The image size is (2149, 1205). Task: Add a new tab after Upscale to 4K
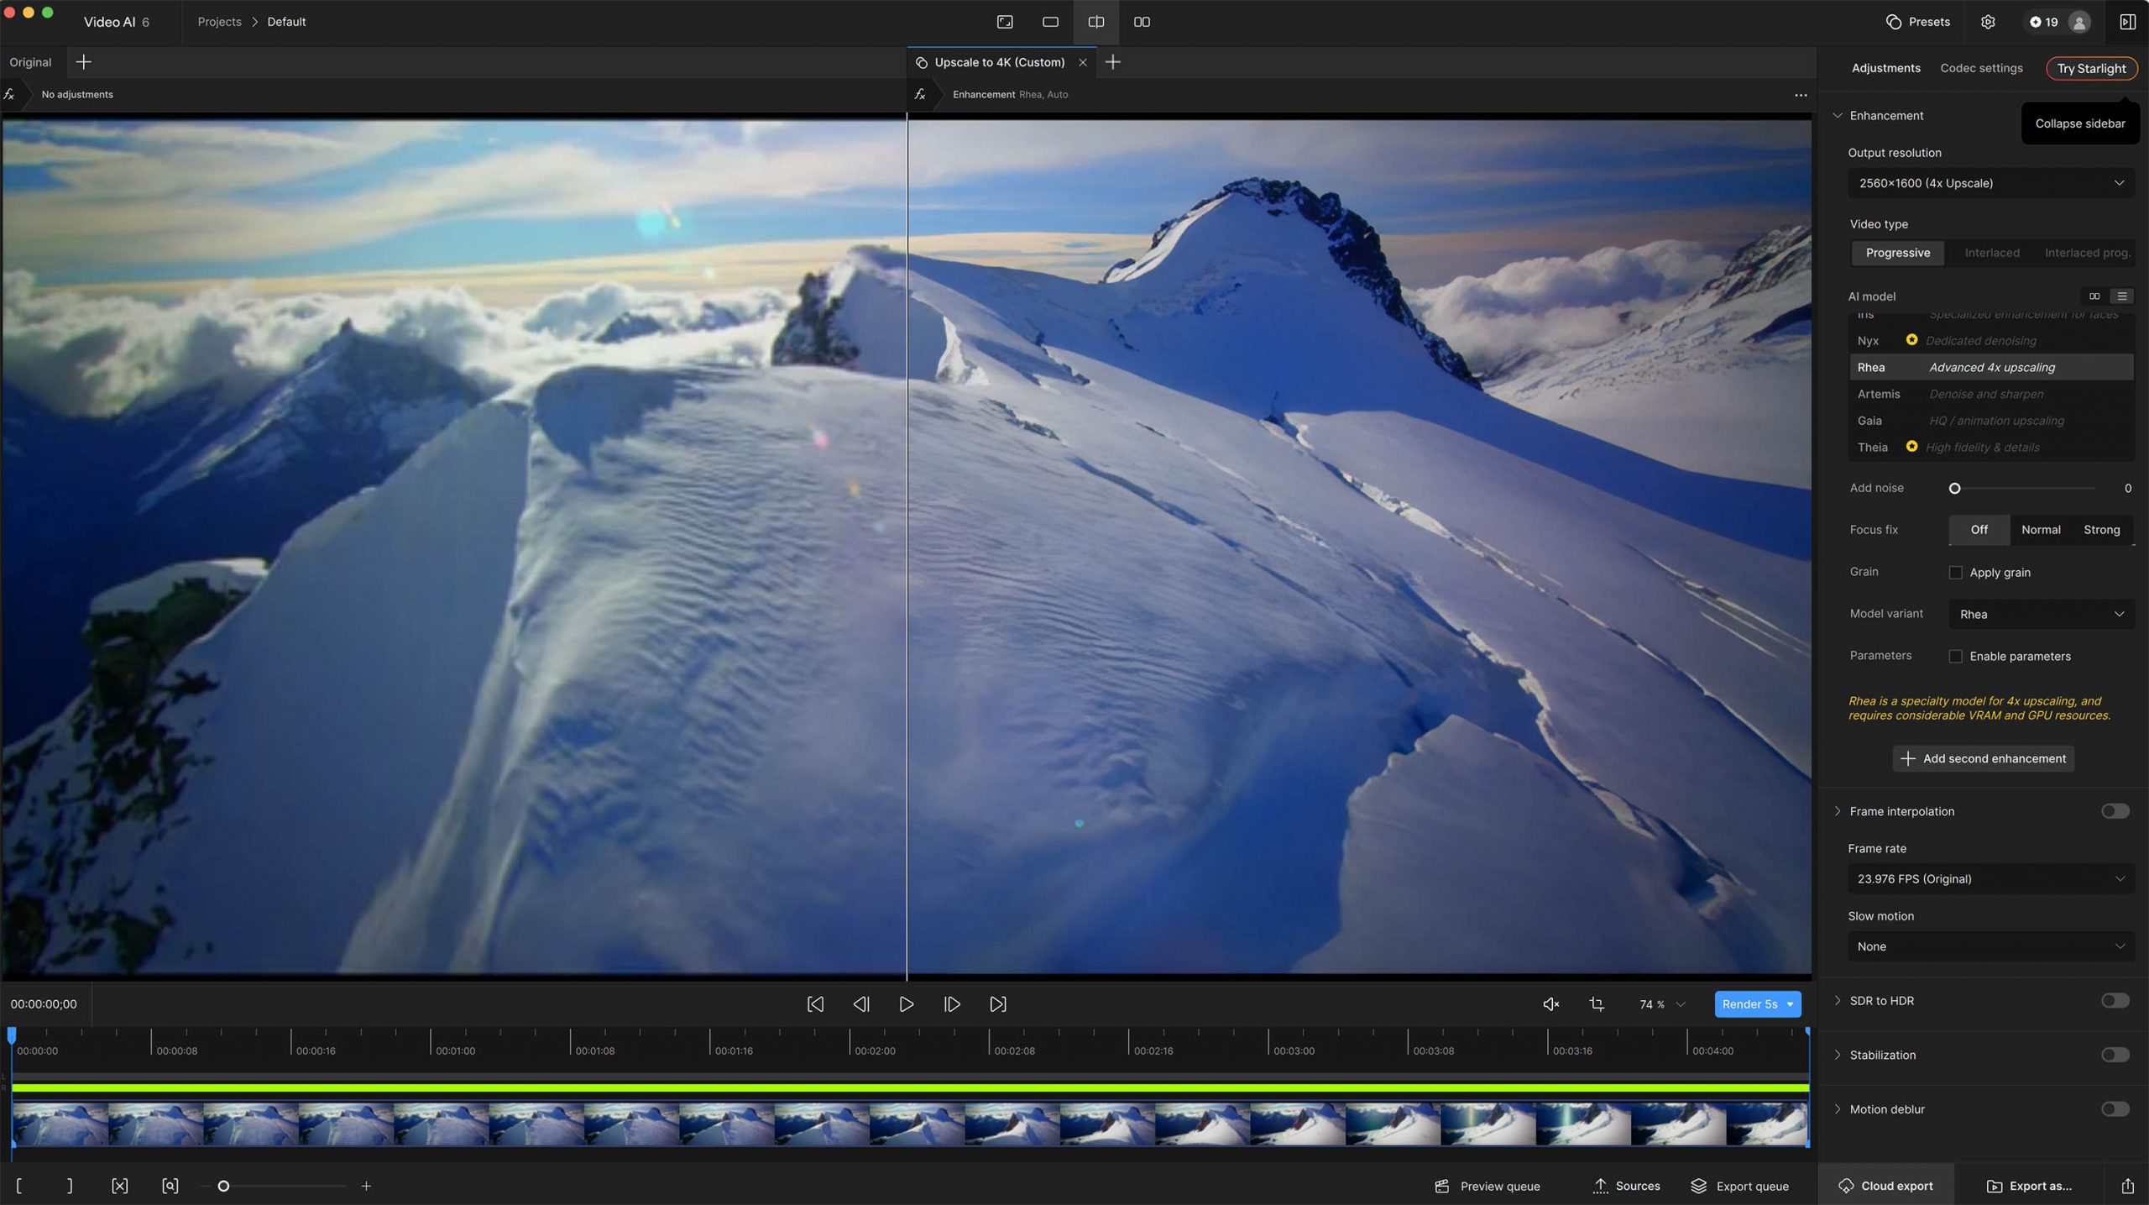pyautogui.click(x=1113, y=62)
